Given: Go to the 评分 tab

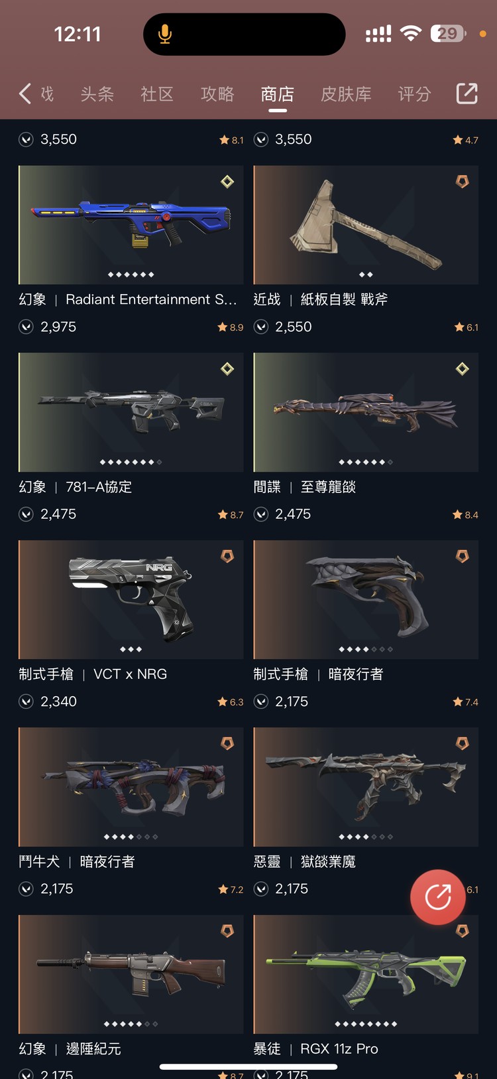Looking at the screenshot, I should point(414,94).
